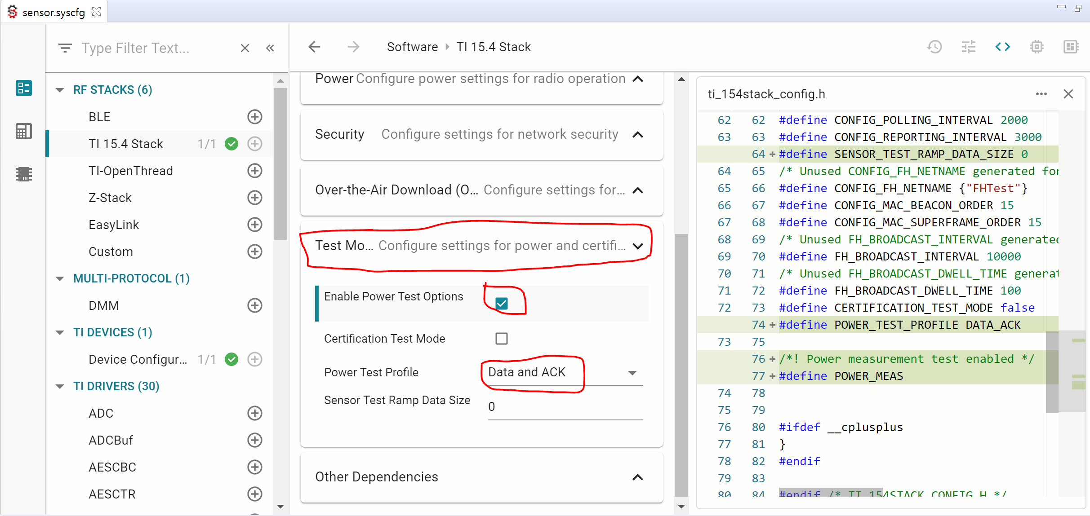Collapse the left sidebar with double chevron
1090x516 pixels.
pos(270,48)
